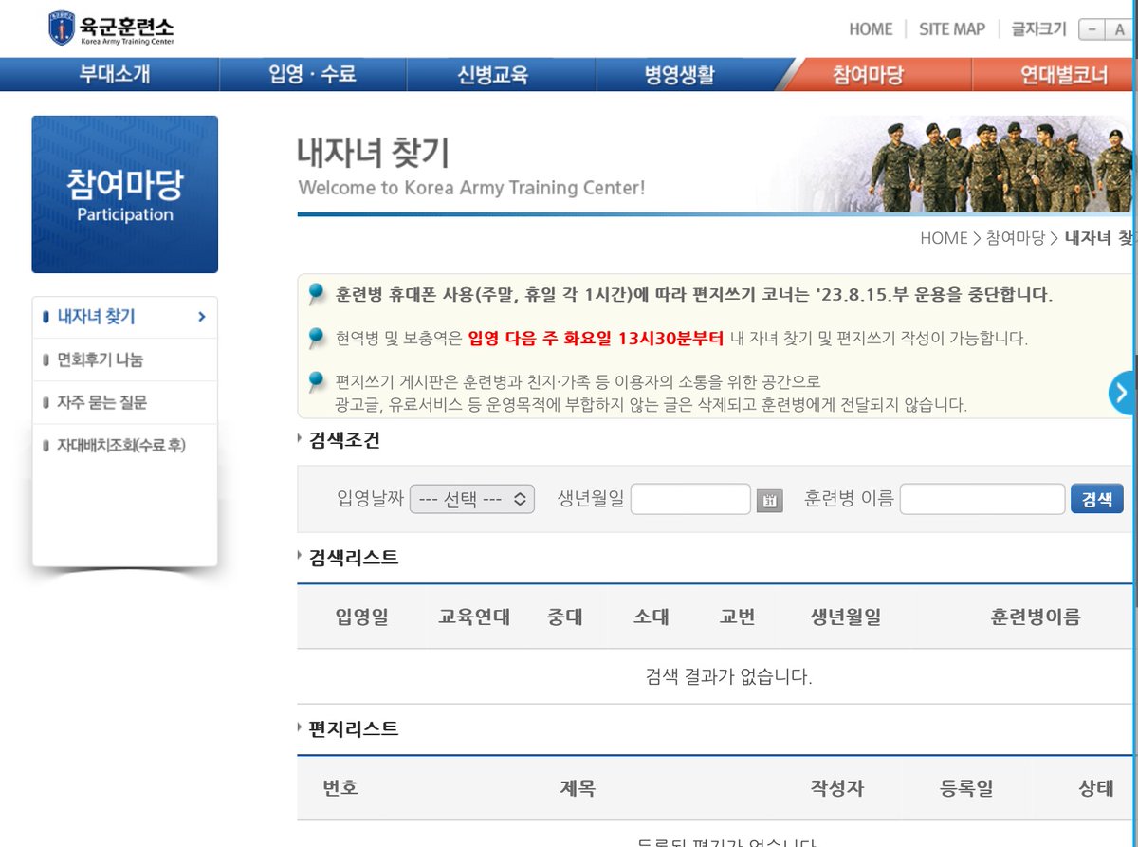Expand the 편지리스트 section header
Screen dimensions: 1138x847
(353, 729)
